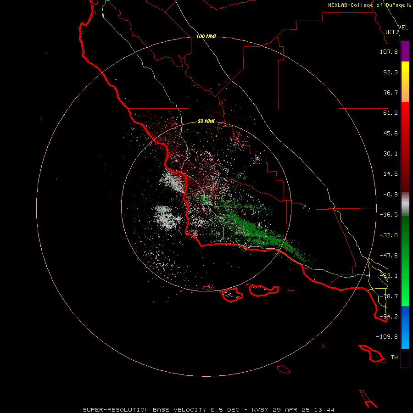This screenshot has width=413, height=413.
Task: Select the -109.8 scale value
Action: click(387, 337)
